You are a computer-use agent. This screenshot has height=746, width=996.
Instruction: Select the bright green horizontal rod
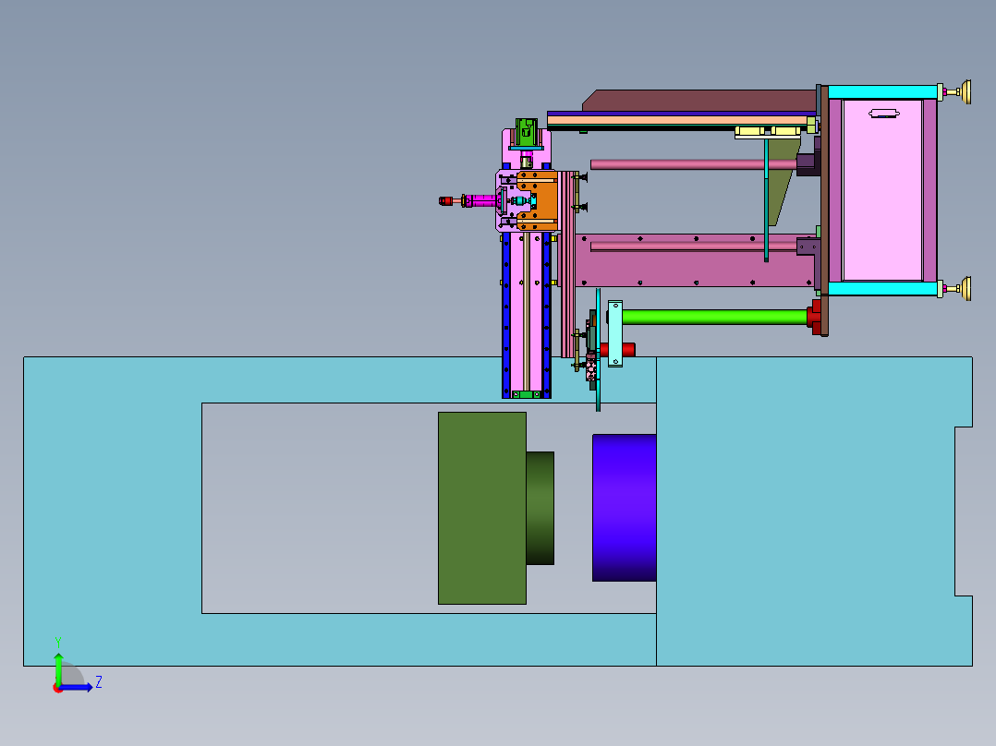click(714, 316)
